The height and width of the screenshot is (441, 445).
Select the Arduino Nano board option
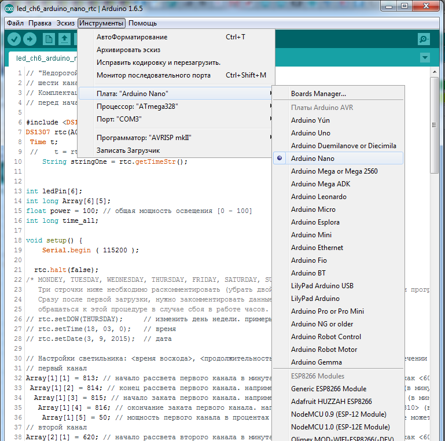(312, 158)
